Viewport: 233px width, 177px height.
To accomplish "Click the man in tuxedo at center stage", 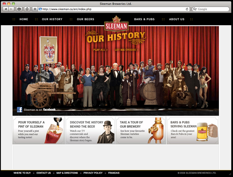I will [x=115, y=85].
